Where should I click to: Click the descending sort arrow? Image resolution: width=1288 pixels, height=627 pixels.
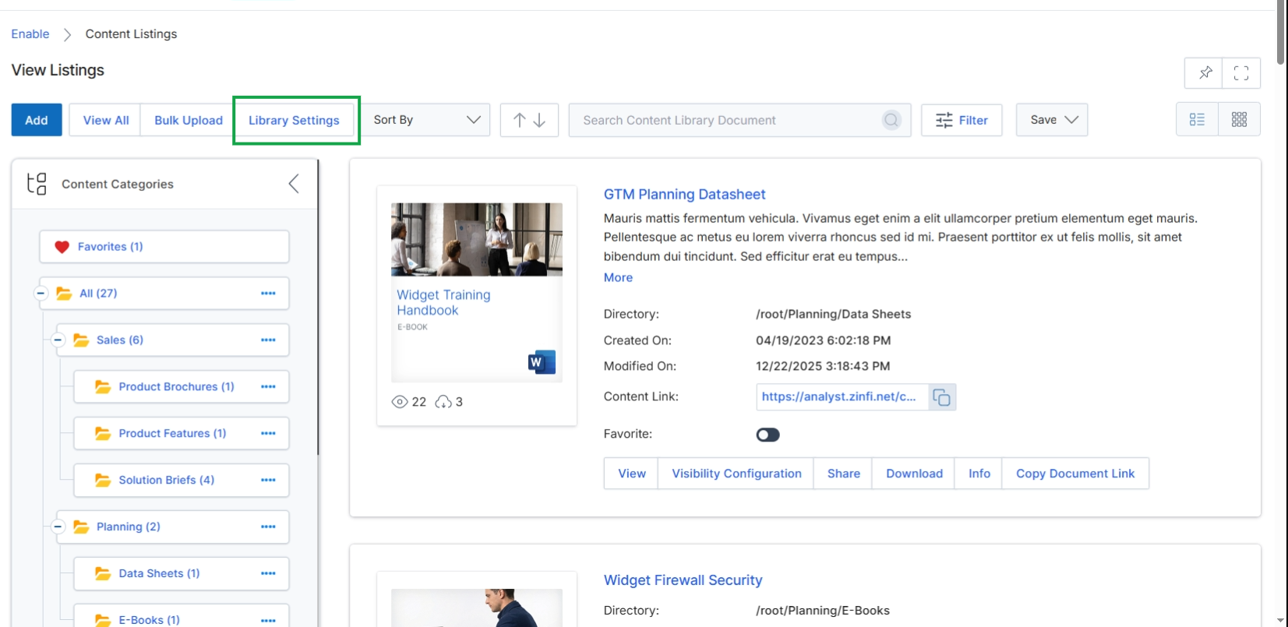tap(539, 120)
